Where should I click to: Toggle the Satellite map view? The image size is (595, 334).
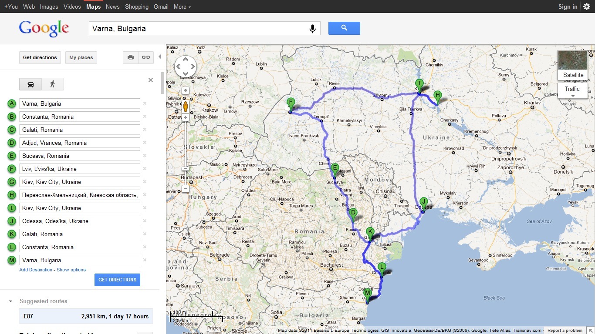pos(573,66)
